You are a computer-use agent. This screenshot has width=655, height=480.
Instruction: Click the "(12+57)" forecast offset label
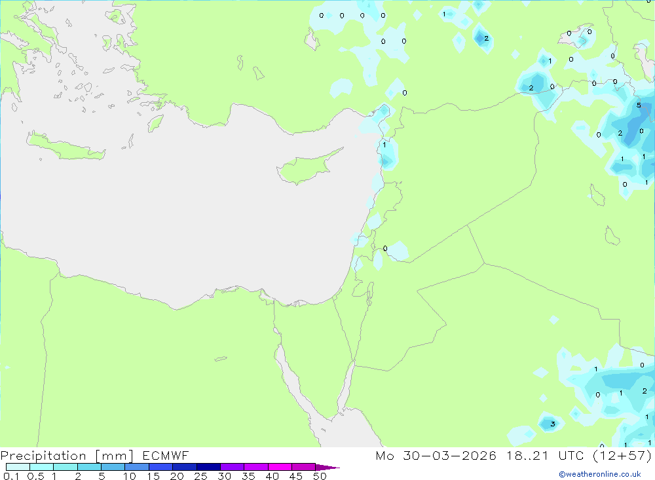622,455
